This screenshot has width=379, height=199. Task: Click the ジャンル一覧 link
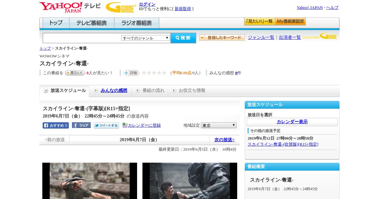click(x=261, y=37)
